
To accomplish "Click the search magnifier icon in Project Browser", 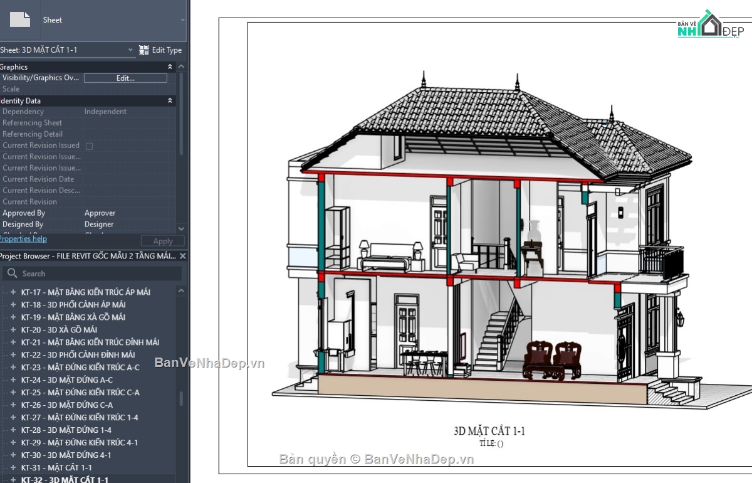I will point(12,273).
